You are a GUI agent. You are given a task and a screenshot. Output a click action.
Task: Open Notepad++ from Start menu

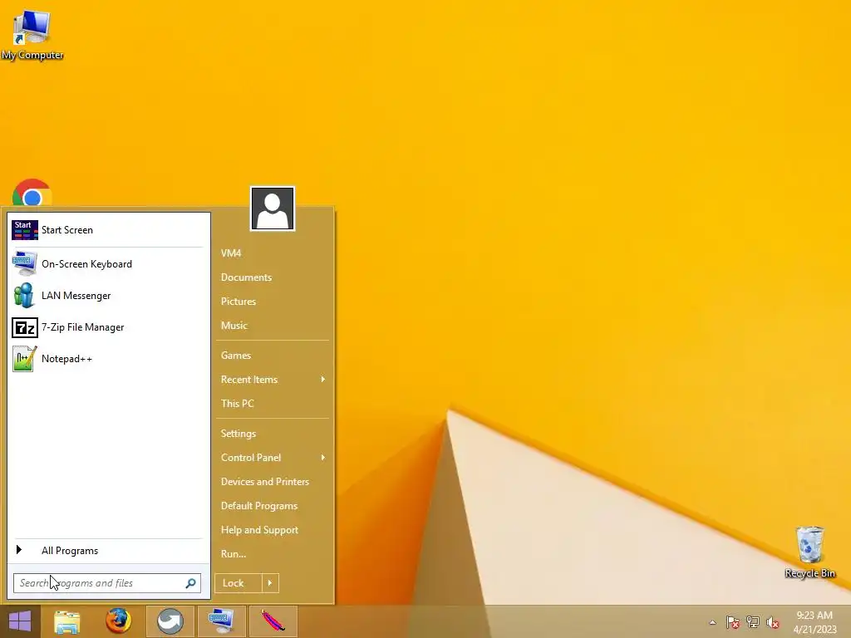109,359
